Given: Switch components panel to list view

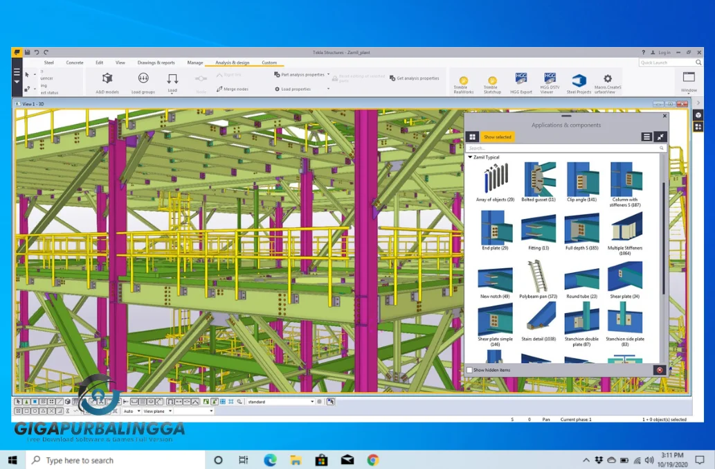Looking at the screenshot, I should (x=648, y=136).
